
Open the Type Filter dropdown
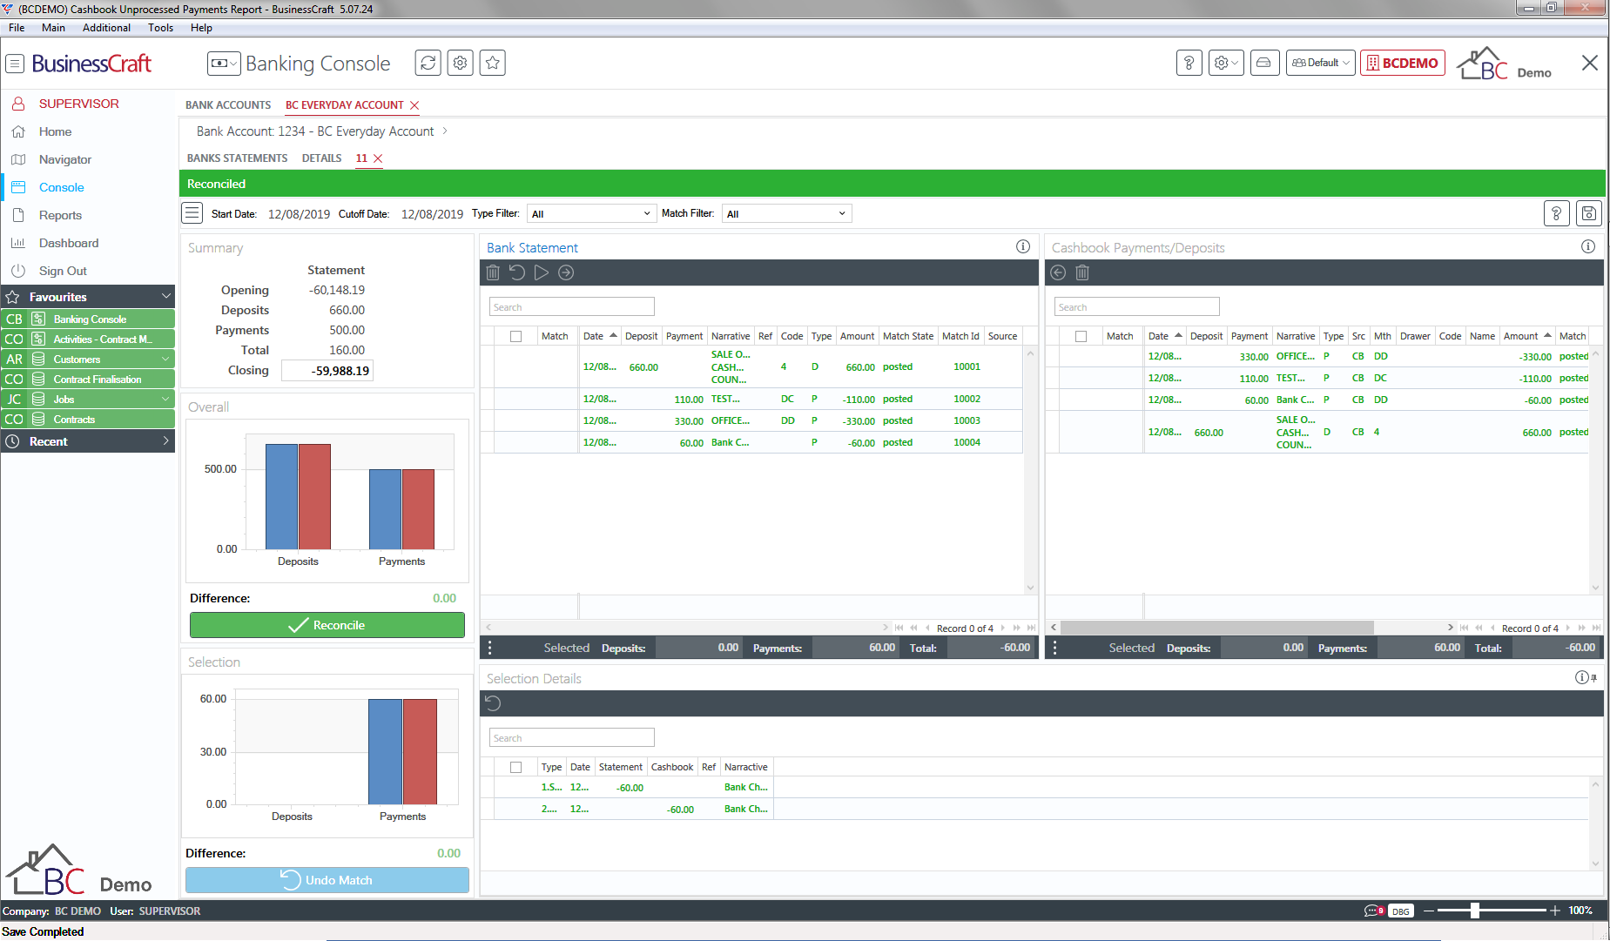(x=590, y=213)
